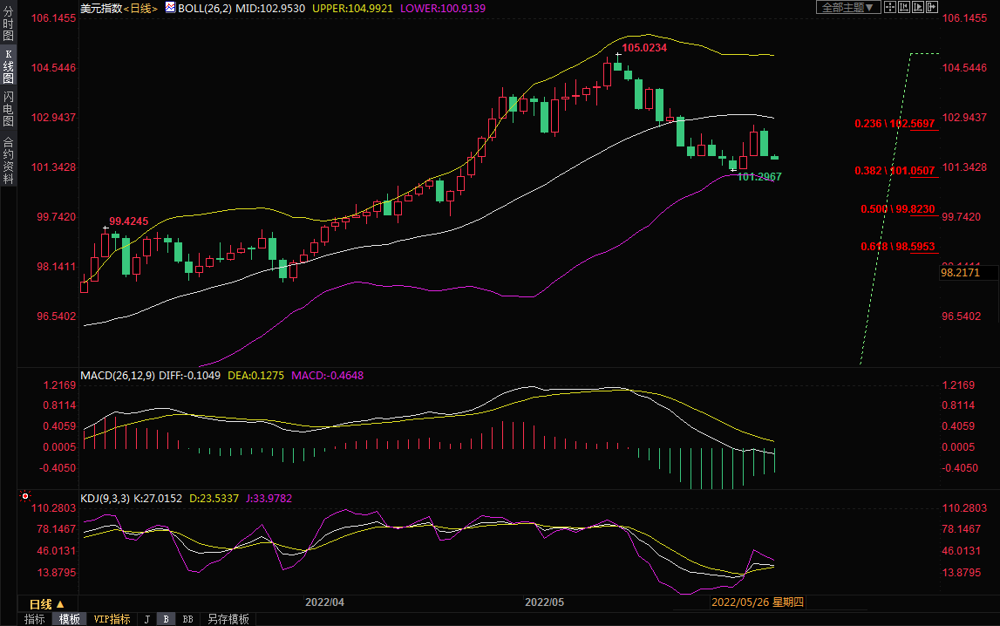Click the 105.0234 high price marker
The width and height of the screenshot is (1000, 626).
(x=643, y=48)
